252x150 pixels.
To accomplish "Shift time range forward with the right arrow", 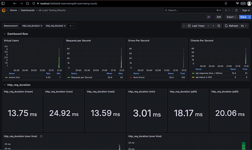I will (x=213, y=26).
